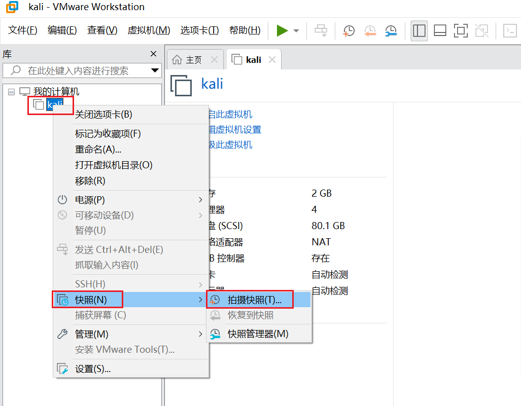Collapse the 我的计算机 tree node
The image size is (521, 406).
click(x=11, y=92)
